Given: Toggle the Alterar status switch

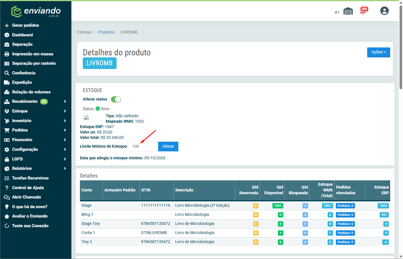Looking at the screenshot, I should click(116, 99).
